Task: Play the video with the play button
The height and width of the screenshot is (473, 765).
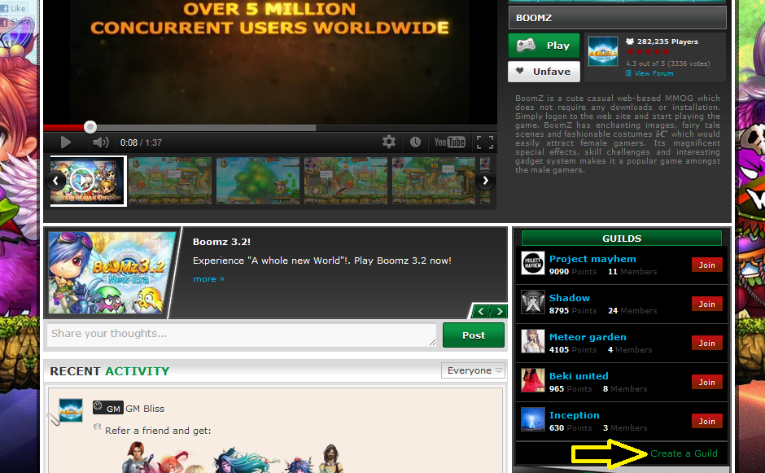Action: [x=65, y=142]
